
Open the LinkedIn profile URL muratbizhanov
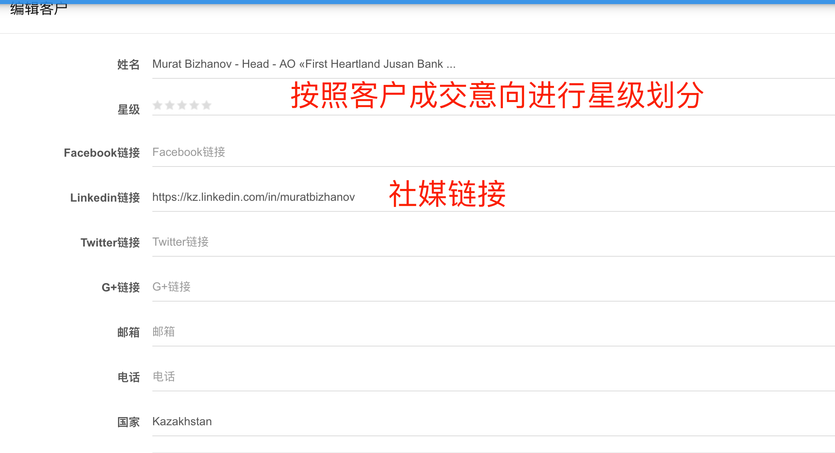(x=253, y=197)
